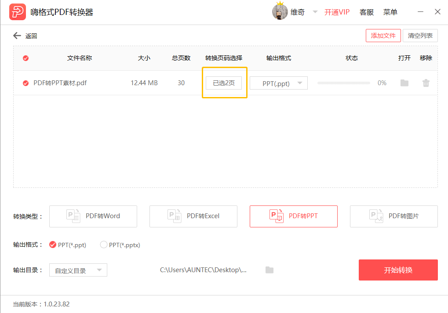Click the 大小 column header

144,58
